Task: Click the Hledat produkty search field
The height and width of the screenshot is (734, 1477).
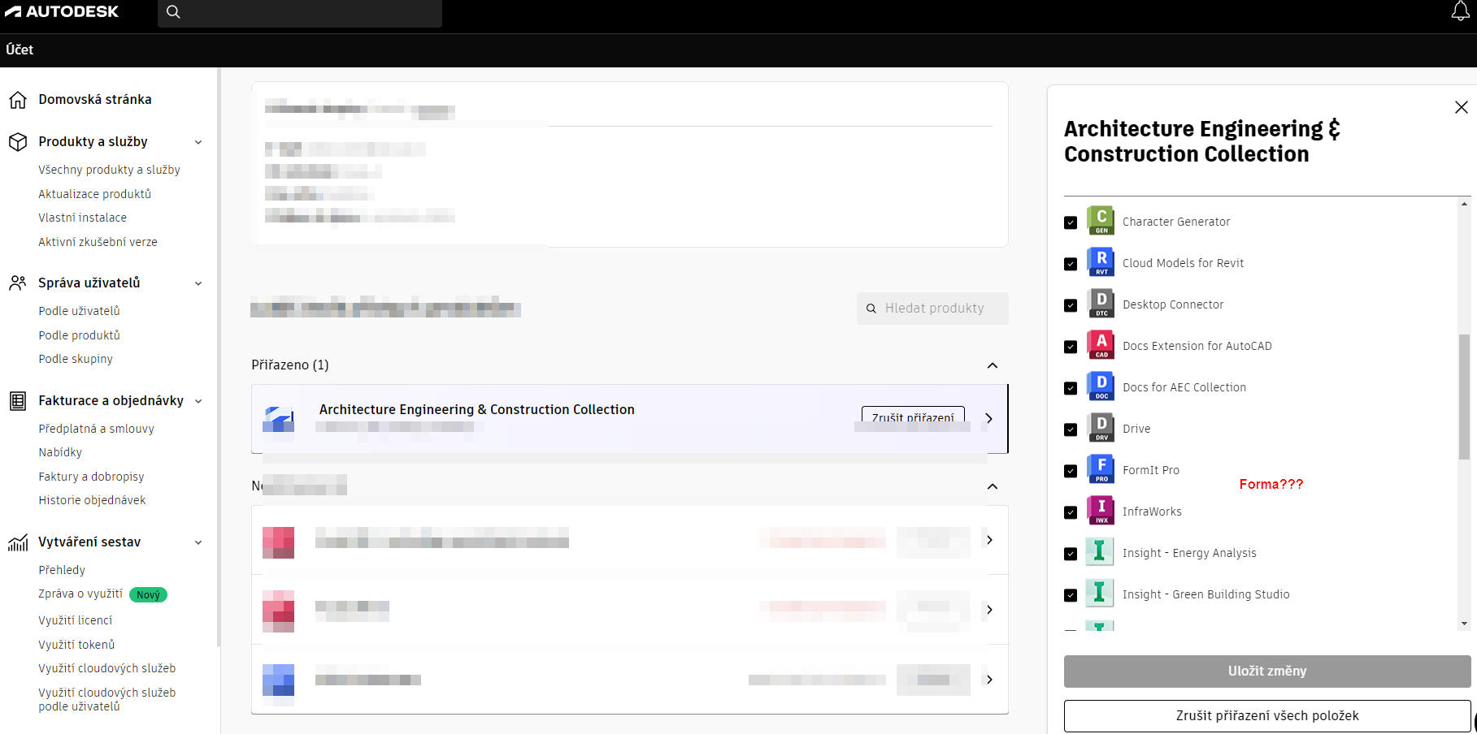Action: click(932, 309)
